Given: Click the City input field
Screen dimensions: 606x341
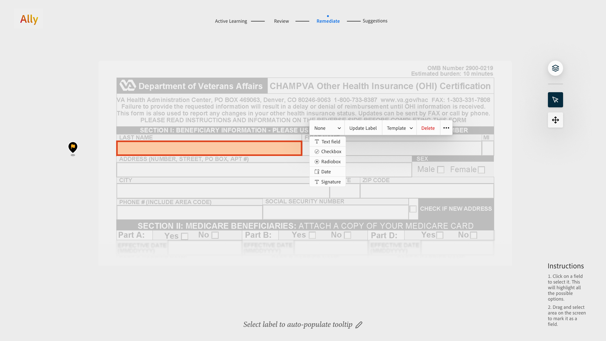Looking at the screenshot, I should pos(223,191).
